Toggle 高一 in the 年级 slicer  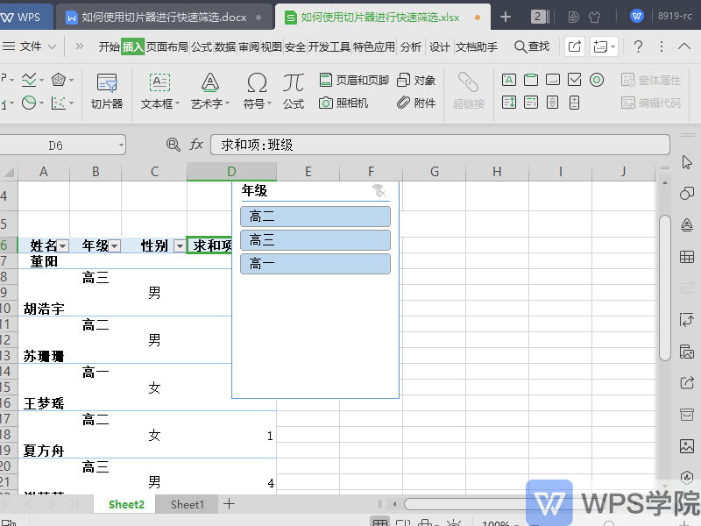[315, 264]
